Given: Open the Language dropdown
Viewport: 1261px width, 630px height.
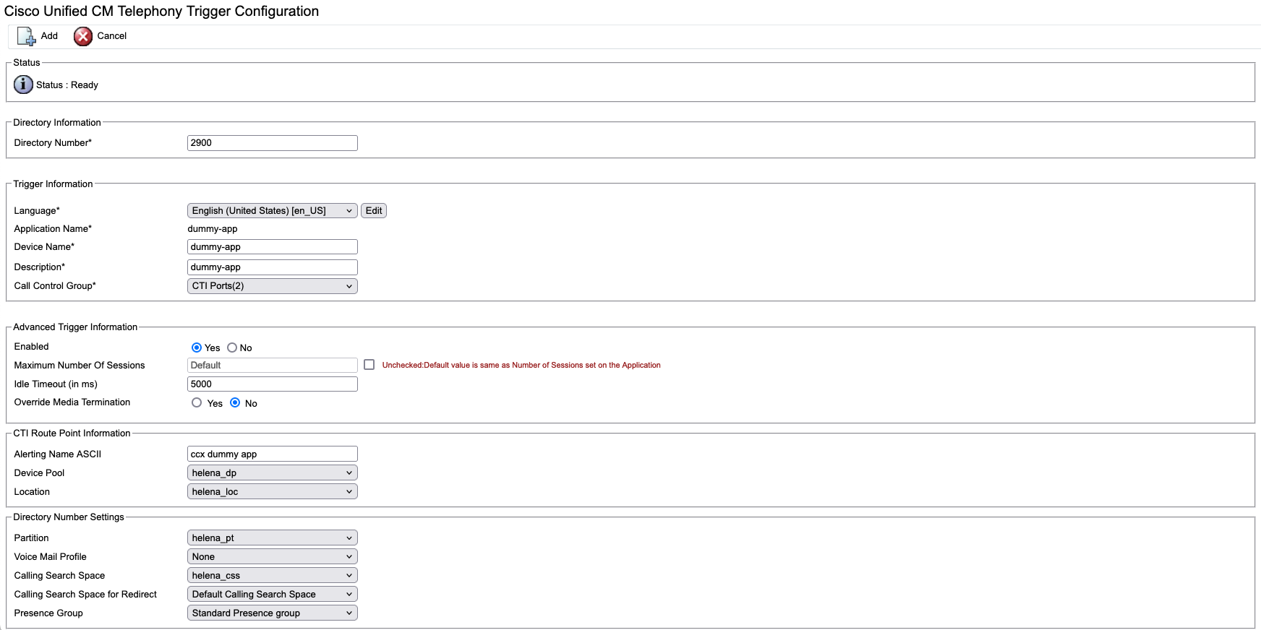Looking at the screenshot, I should pyautogui.click(x=272, y=211).
